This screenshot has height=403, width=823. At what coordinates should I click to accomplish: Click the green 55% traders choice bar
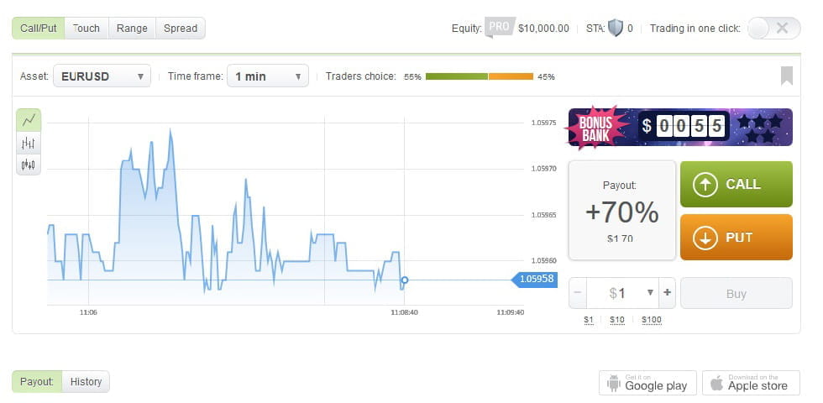(x=456, y=76)
